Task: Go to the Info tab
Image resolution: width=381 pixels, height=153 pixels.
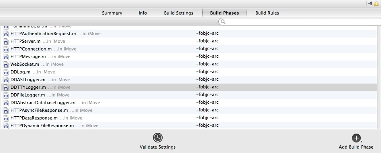Action: click(143, 13)
